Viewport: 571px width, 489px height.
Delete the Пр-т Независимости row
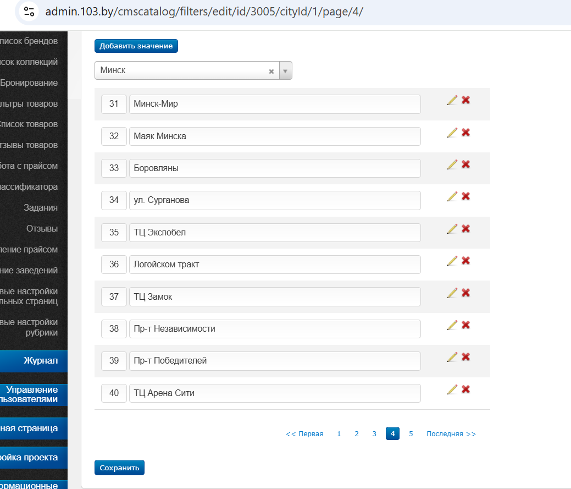pos(466,325)
